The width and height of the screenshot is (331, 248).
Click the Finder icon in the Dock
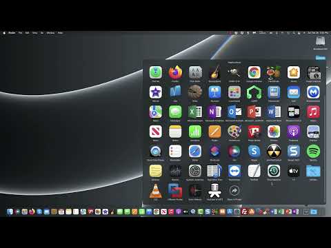tap(10, 211)
